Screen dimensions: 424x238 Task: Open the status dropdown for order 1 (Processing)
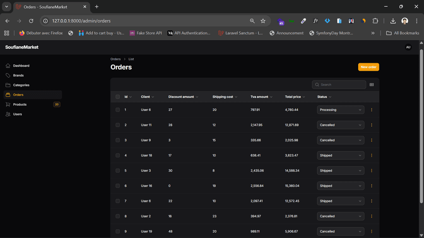(340, 110)
